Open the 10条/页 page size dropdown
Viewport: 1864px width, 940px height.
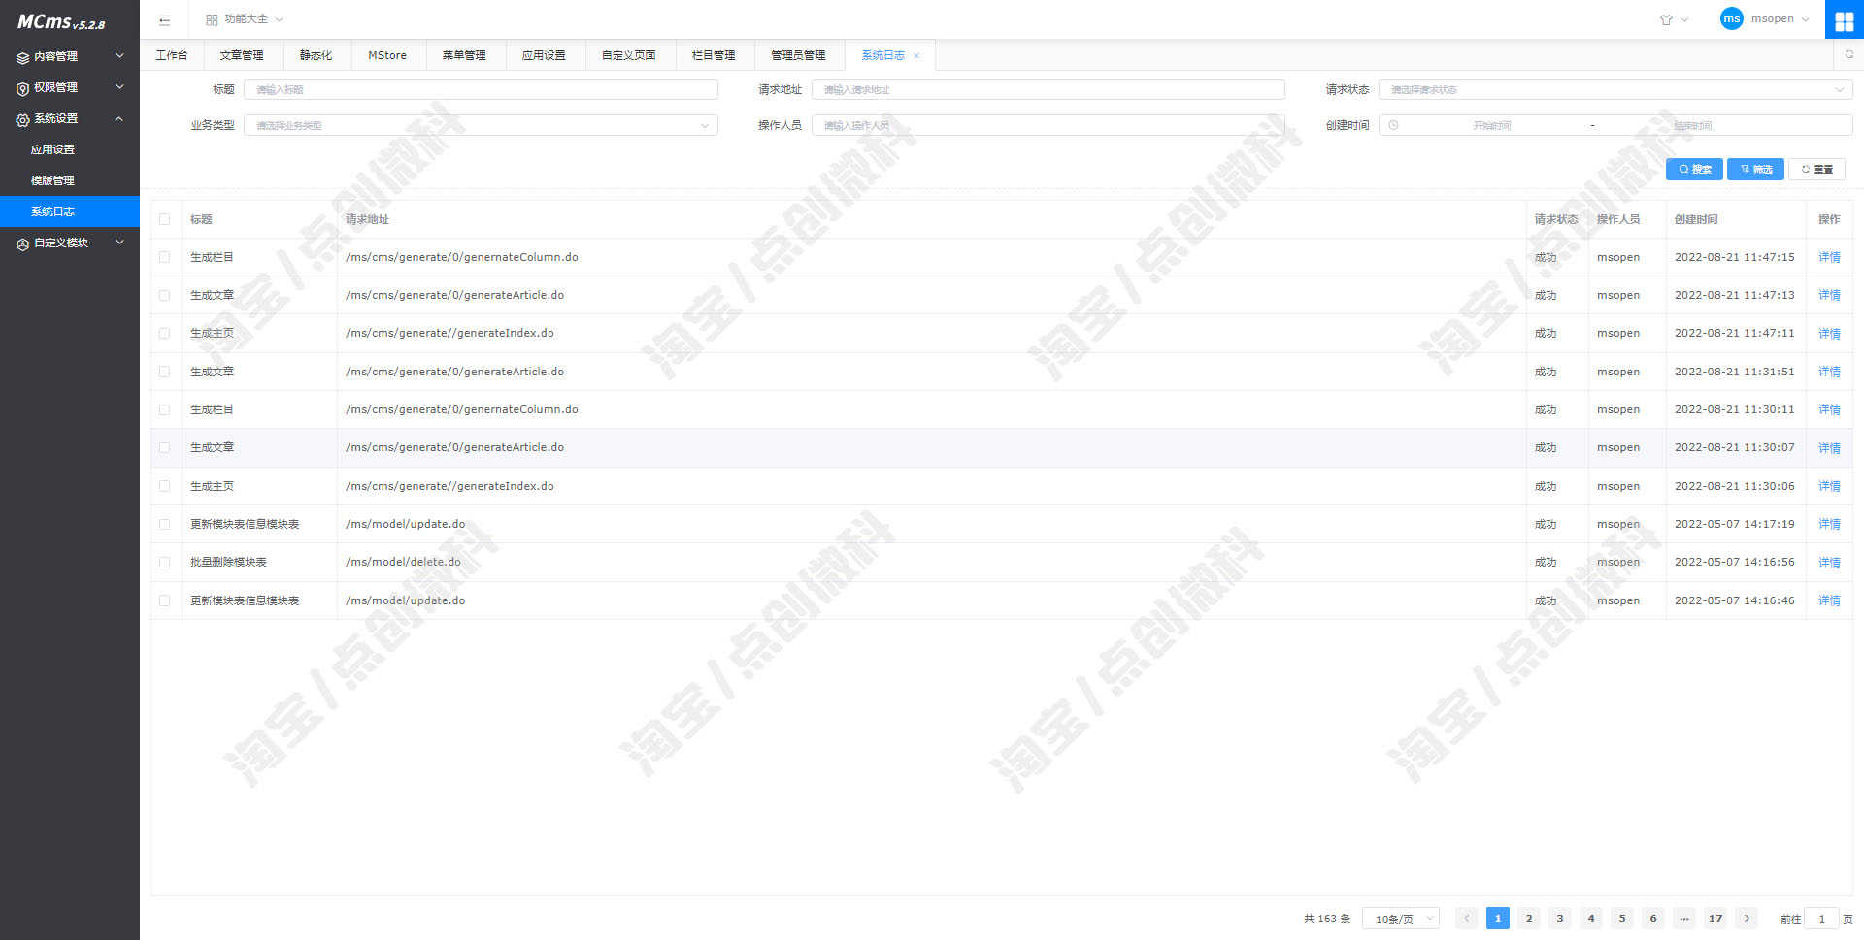(x=1401, y=918)
